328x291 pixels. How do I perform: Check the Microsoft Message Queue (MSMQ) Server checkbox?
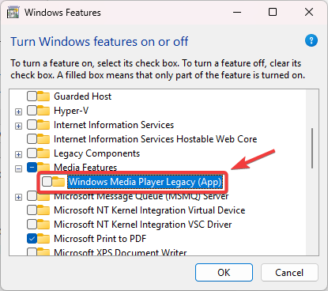point(32,196)
